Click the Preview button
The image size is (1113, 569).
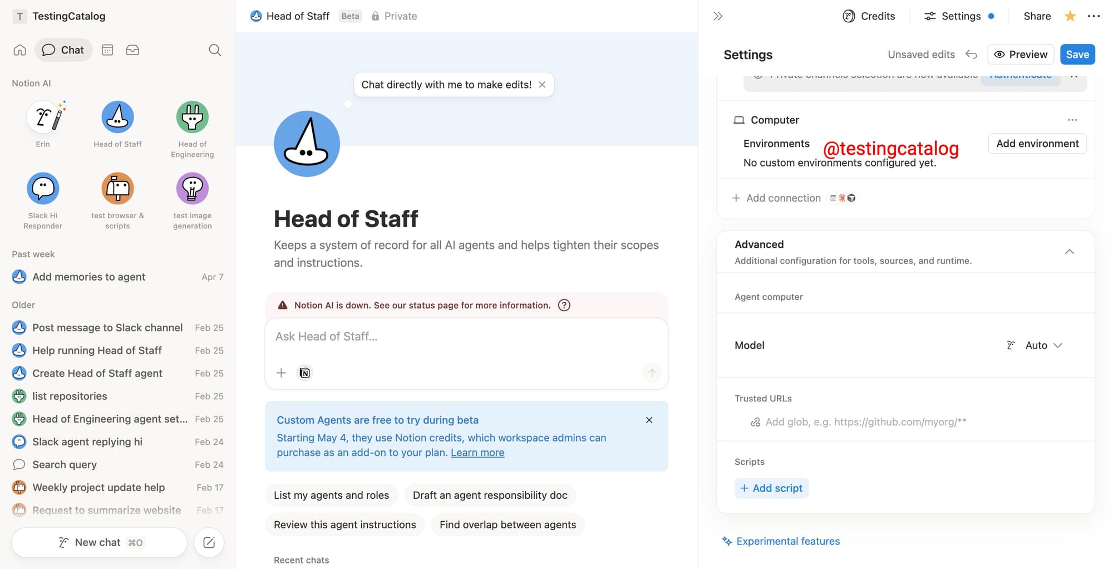point(1021,55)
